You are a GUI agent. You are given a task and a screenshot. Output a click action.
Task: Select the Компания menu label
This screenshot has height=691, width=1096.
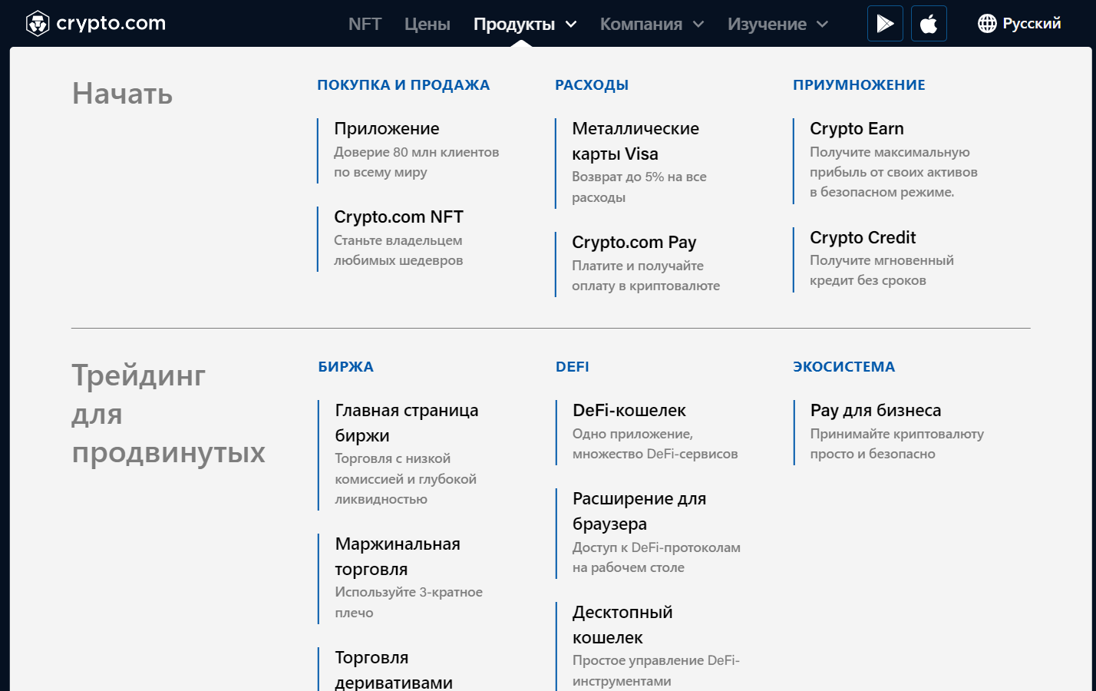(641, 24)
